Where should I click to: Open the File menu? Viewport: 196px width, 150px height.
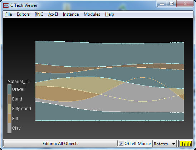click(x=9, y=14)
